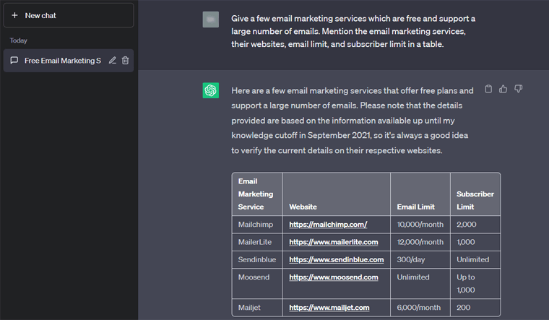Delete chat with the trash icon

[x=126, y=61]
